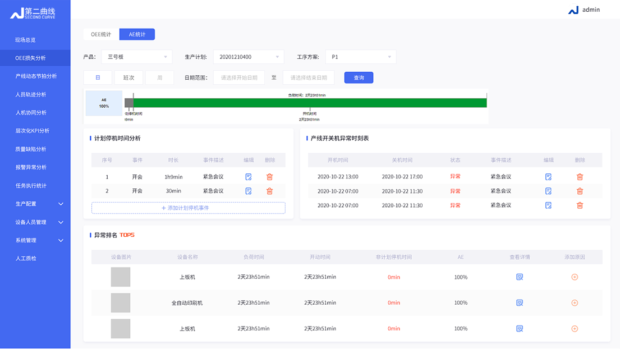
Task: Add reason for the last 上板机 row
Action: (575, 329)
